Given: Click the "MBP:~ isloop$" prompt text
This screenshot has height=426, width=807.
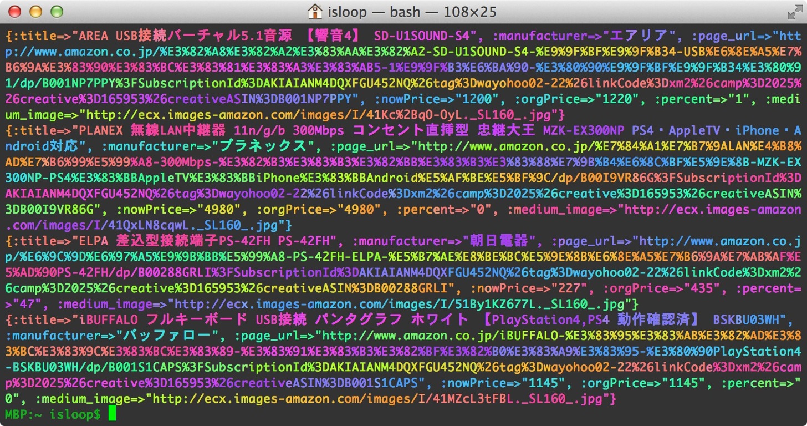Looking at the screenshot, I should (x=53, y=414).
